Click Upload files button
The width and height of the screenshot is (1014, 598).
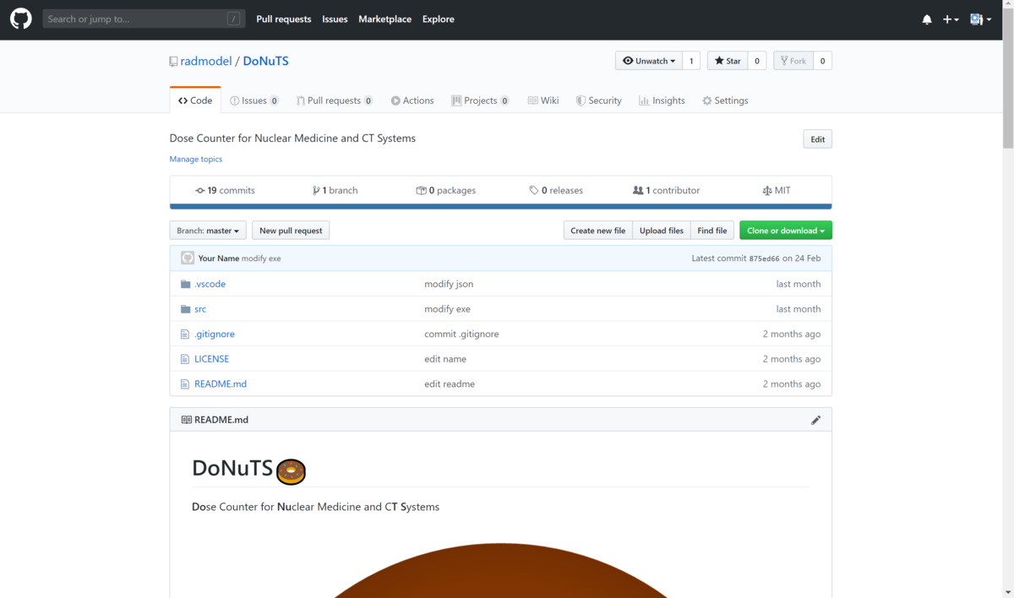(662, 231)
